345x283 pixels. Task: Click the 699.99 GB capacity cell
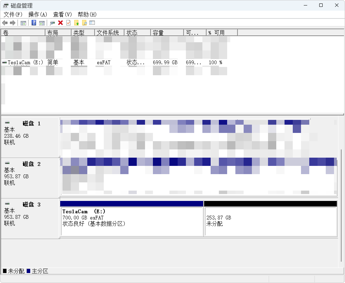(165, 63)
